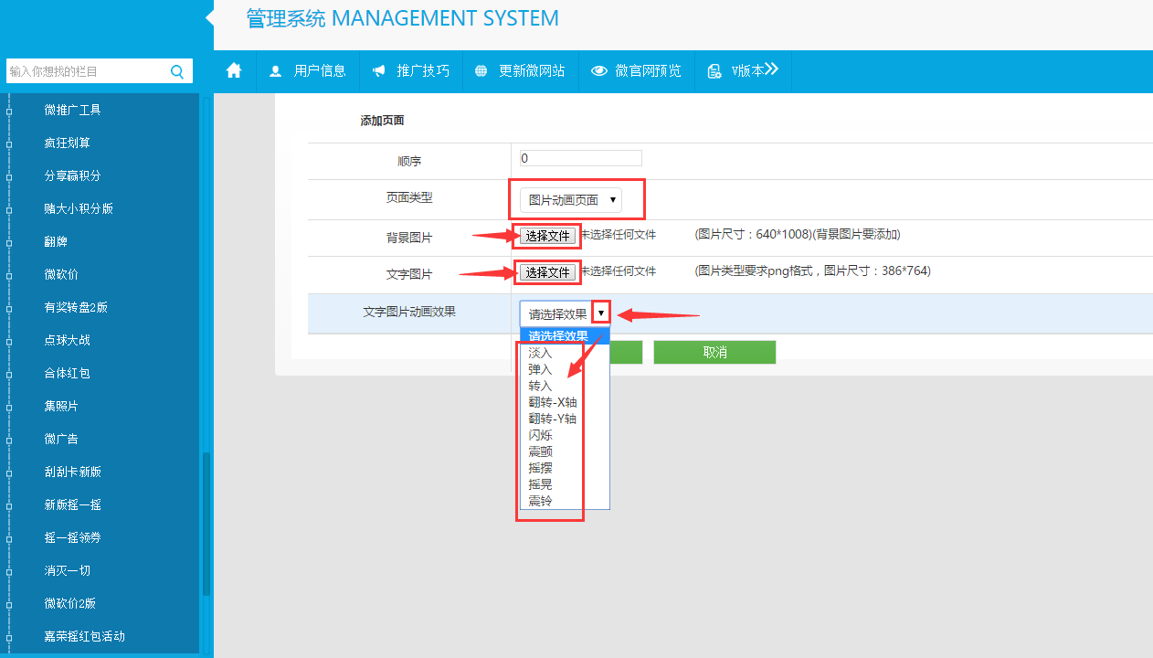Expand the double-arrow next to V版本
Viewport: 1153px width, 658px height.
(770, 69)
